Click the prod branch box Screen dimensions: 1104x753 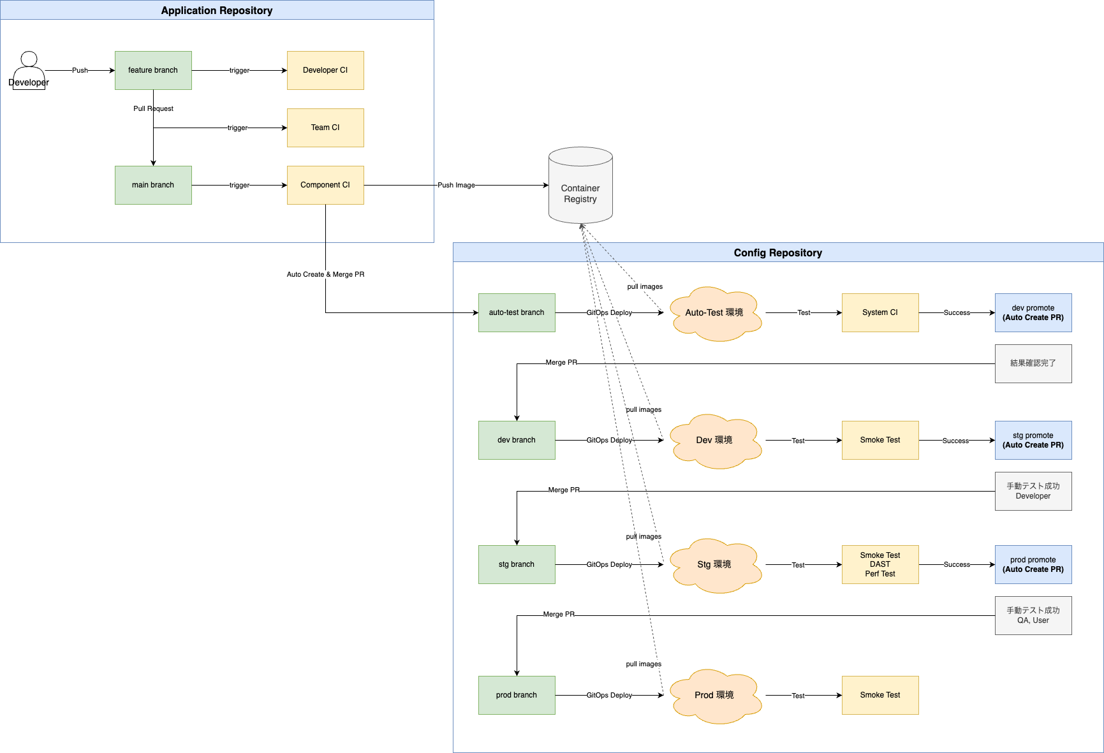tap(517, 695)
